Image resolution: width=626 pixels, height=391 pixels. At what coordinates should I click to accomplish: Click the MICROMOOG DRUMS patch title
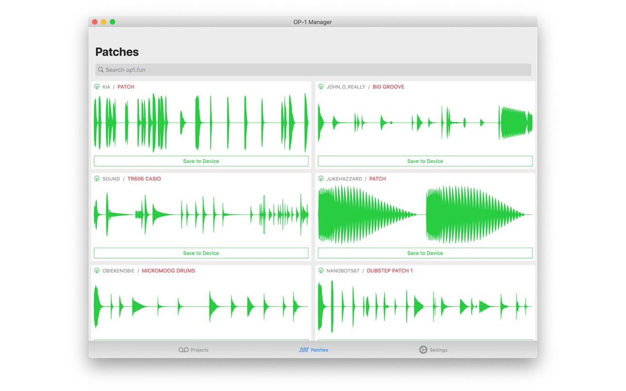click(168, 271)
